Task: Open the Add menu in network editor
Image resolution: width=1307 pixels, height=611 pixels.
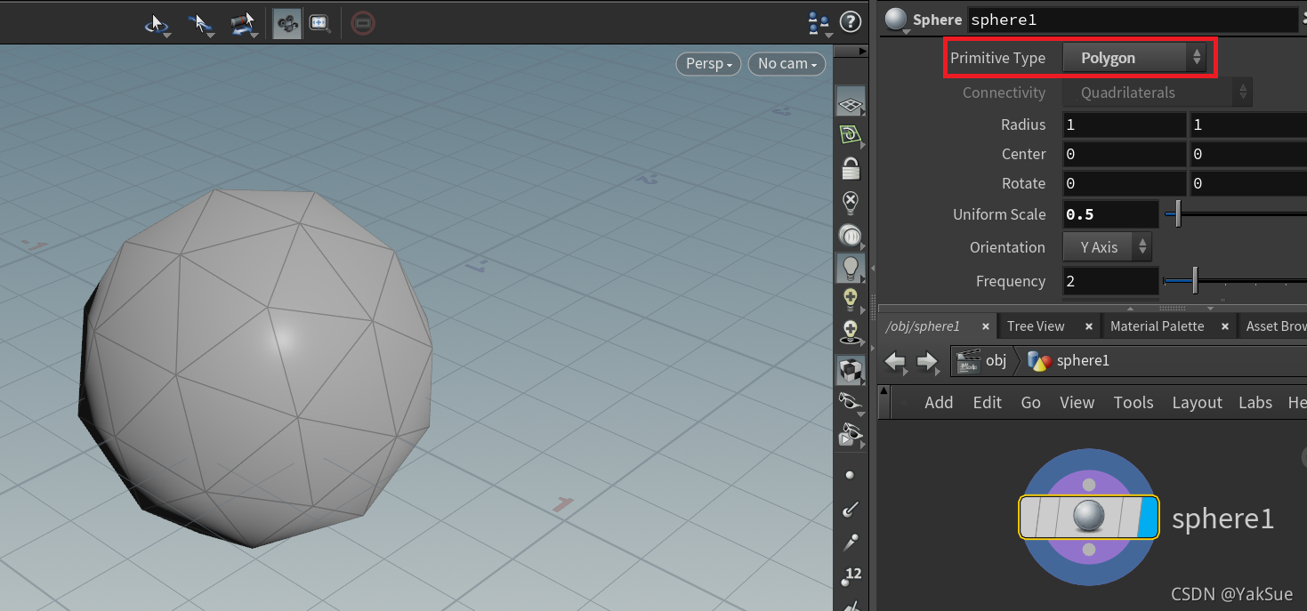Action: tap(939, 403)
